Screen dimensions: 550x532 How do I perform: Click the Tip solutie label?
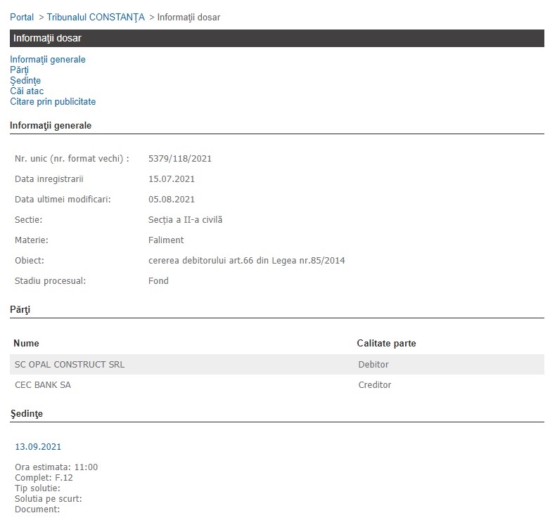(37, 488)
